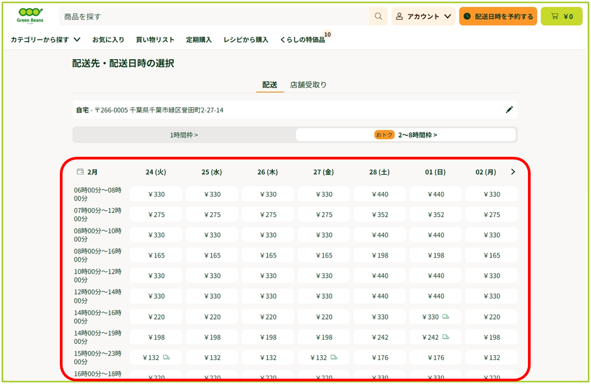Open the お気に入り link
591x384 pixels.
[108, 39]
